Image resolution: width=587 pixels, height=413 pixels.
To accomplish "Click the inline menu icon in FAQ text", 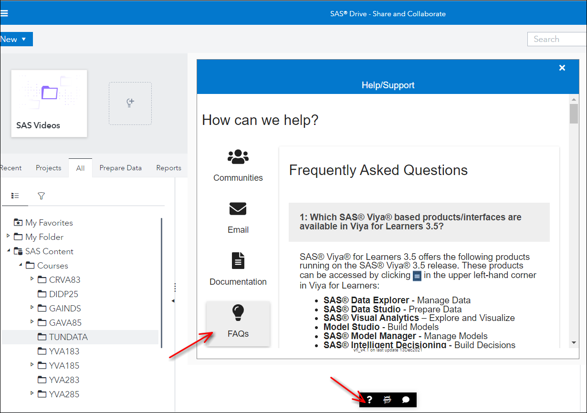I will point(417,276).
